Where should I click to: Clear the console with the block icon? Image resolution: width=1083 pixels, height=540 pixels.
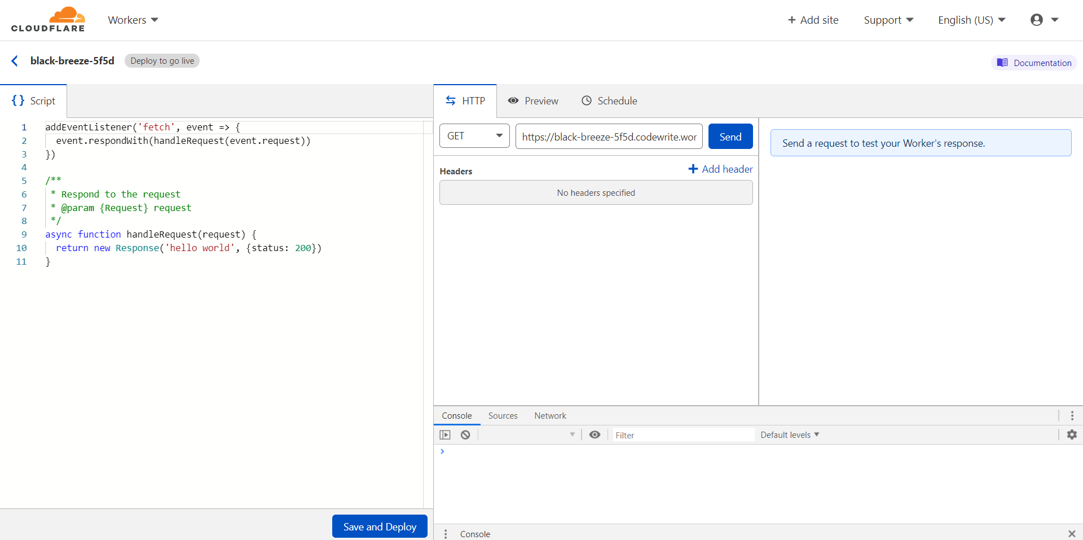point(465,435)
